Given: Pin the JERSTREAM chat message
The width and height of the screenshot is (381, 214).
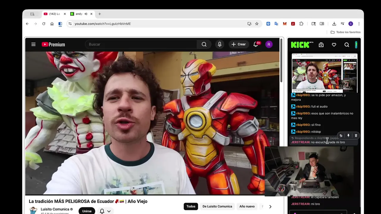Looking at the screenshot, I should pos(348,136).
